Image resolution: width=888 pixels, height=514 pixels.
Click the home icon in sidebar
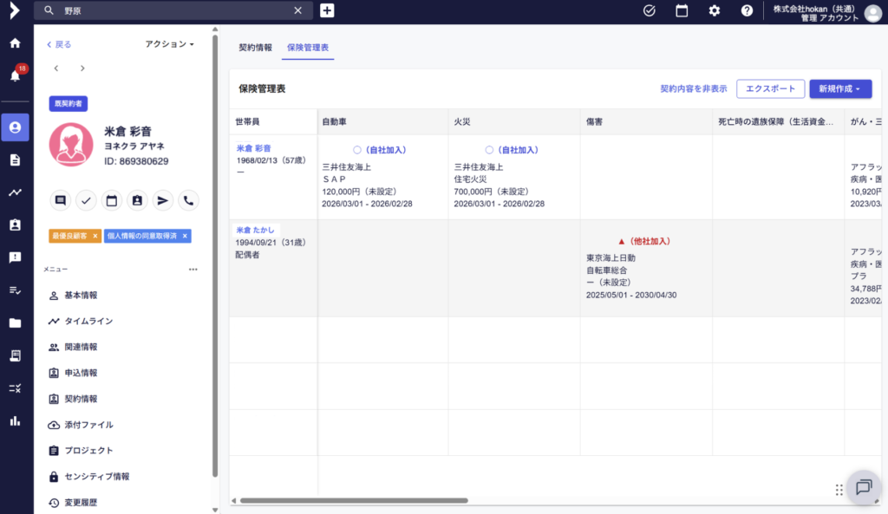(x=15, y=43)
